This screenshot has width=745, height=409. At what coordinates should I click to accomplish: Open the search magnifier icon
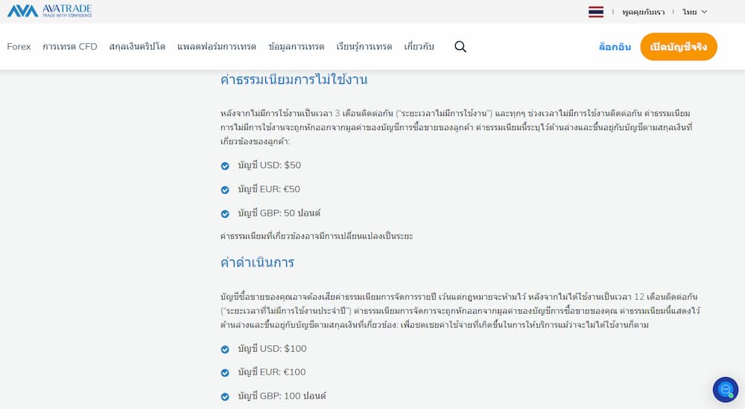(460, 47)
